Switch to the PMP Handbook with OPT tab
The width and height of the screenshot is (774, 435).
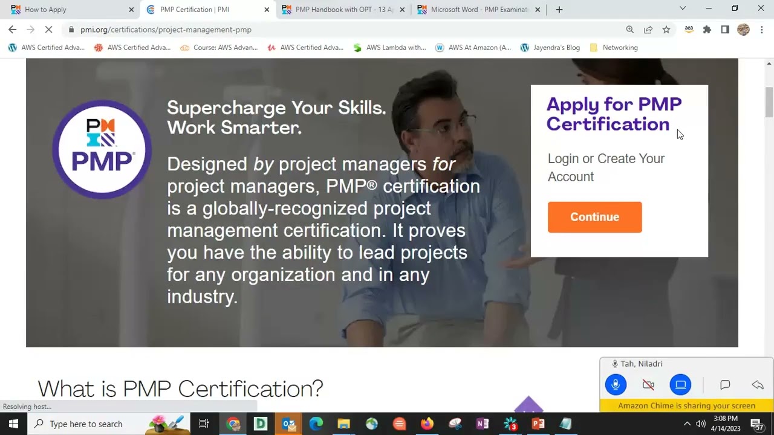(342, 10)
